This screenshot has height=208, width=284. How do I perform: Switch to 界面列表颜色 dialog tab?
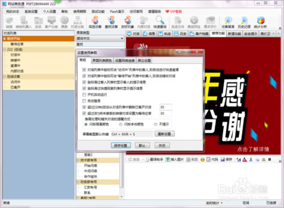102,61
